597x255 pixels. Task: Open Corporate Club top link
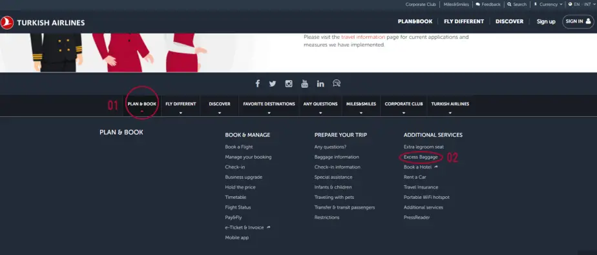(x=421, y=5)
